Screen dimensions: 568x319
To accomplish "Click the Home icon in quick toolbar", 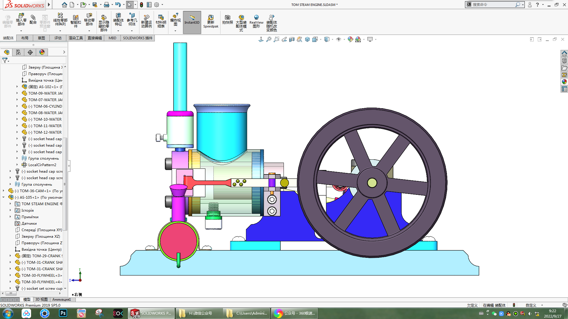I will coord(64,5).
